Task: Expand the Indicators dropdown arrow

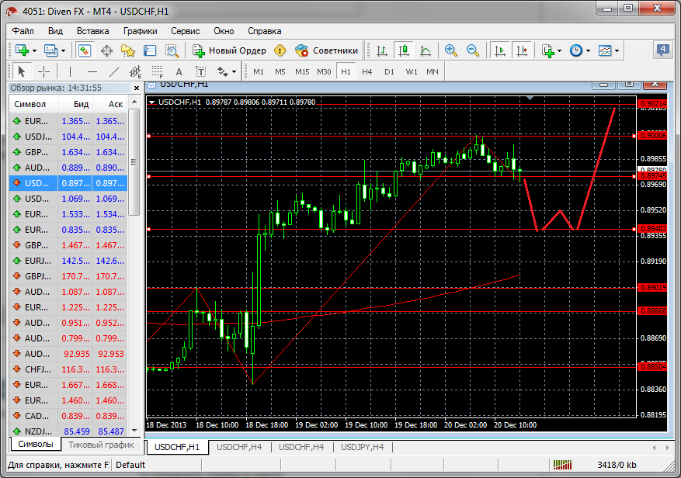Action: [x=559, y=50]
